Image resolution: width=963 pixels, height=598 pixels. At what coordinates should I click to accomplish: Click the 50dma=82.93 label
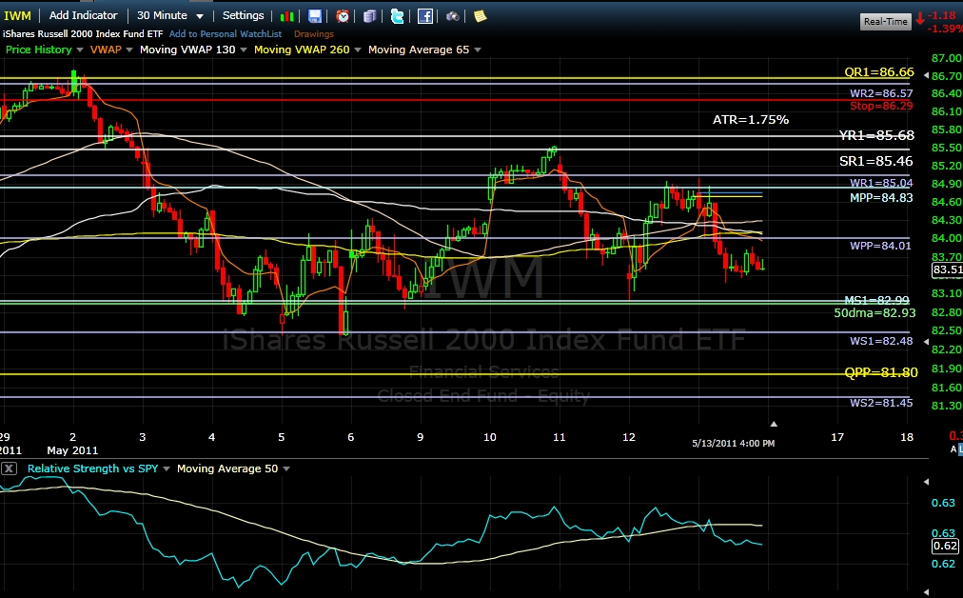pyautogui.click(x=875, y=313)
